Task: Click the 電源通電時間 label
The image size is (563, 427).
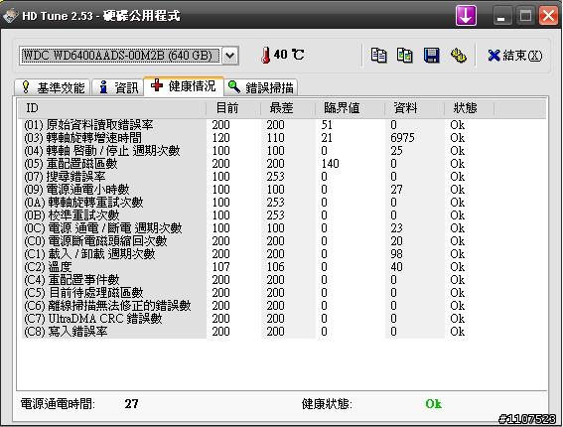Action: click(x=58, y=404)
